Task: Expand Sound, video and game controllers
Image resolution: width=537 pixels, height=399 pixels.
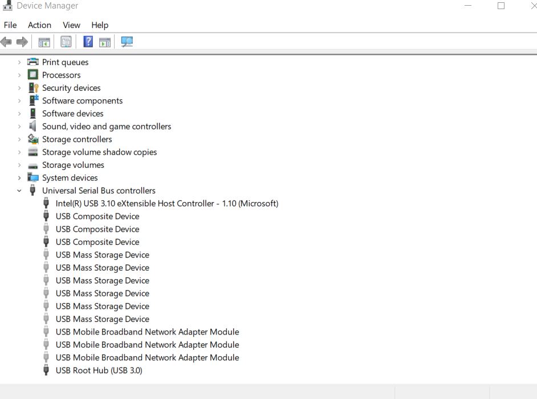Action: [19, 127]
